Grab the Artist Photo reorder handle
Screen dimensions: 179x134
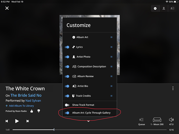(x=112, y=57)
